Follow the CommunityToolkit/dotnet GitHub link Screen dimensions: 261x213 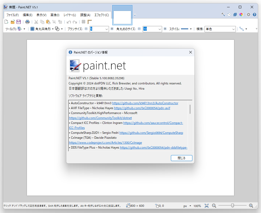100,118
